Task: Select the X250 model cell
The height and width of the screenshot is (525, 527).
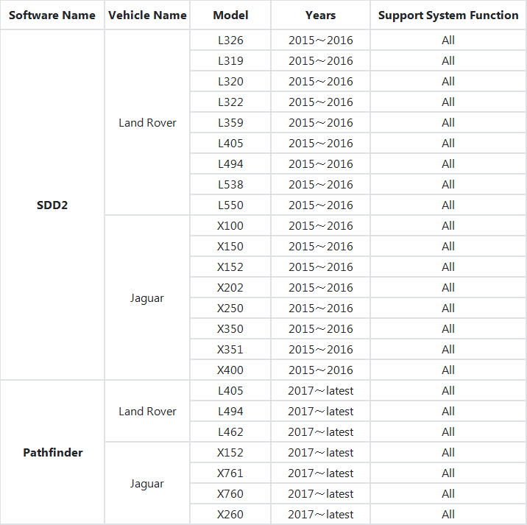Action: point(230,308)
